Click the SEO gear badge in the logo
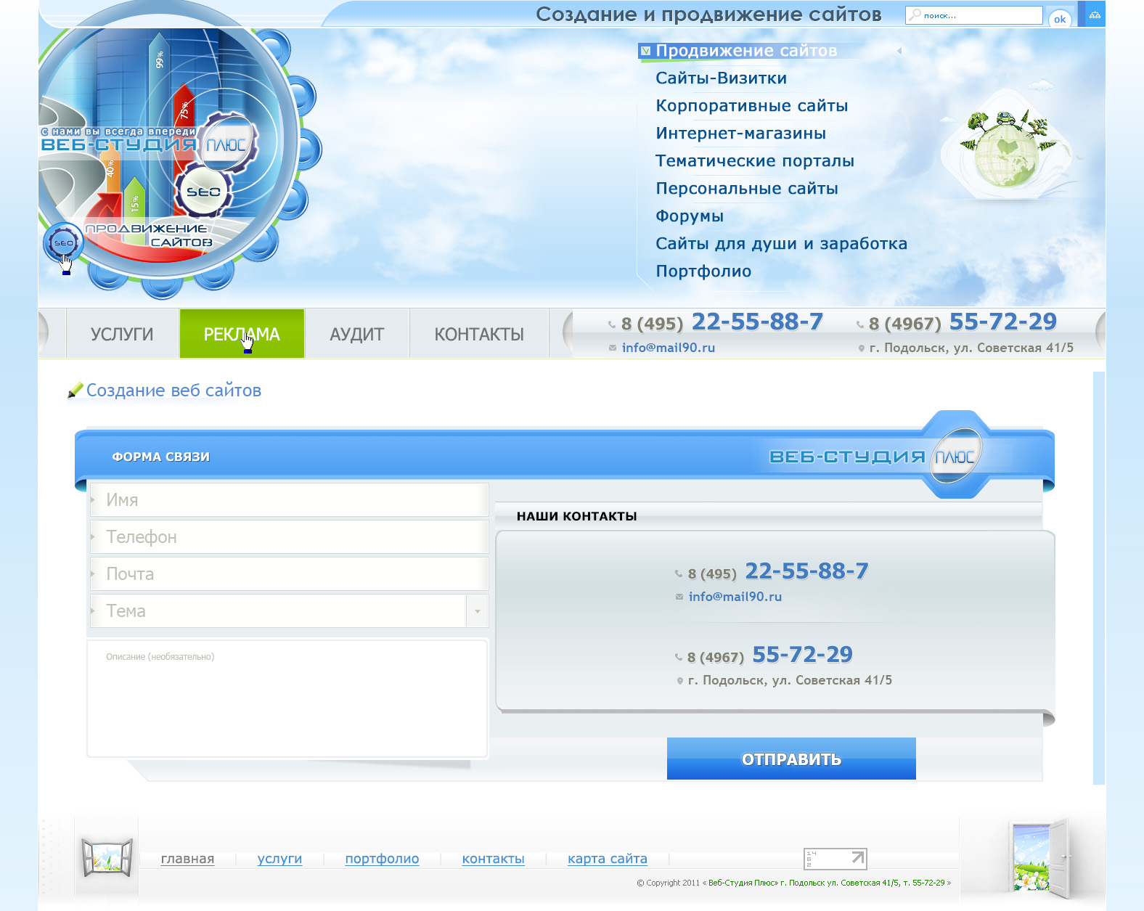 coord(203,192)
